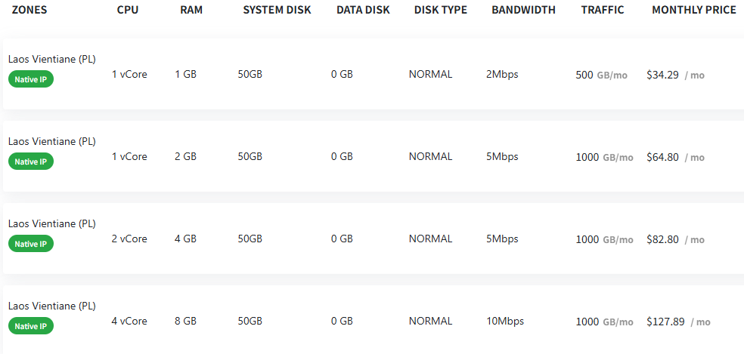
Task: Click the DATA DISK column header
Action: [363, 10]
